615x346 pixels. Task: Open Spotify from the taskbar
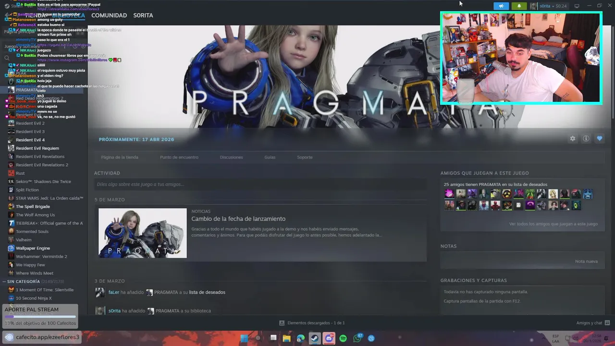[343, 338]
